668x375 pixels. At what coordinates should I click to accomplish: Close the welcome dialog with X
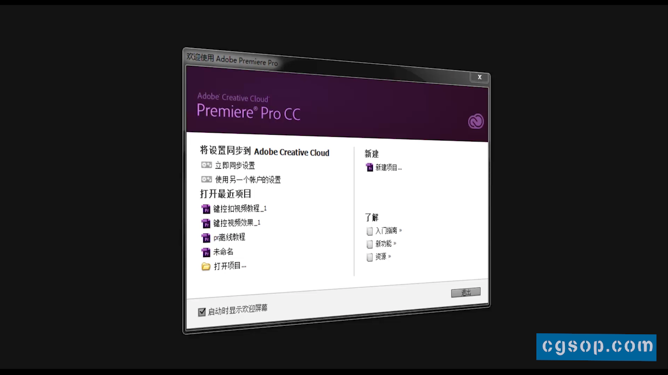coord(479,77)
